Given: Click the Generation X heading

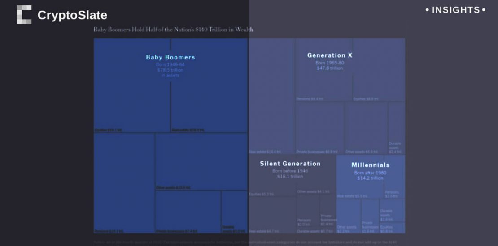Looking at the screenshot, I should point(330,55).
